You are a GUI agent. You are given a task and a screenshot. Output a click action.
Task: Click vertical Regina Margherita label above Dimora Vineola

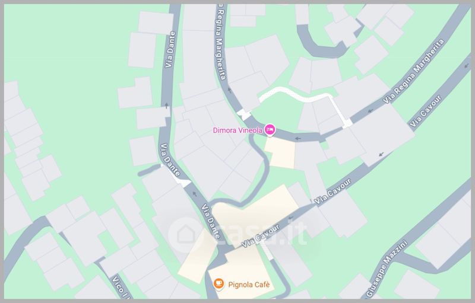[220, 42]
